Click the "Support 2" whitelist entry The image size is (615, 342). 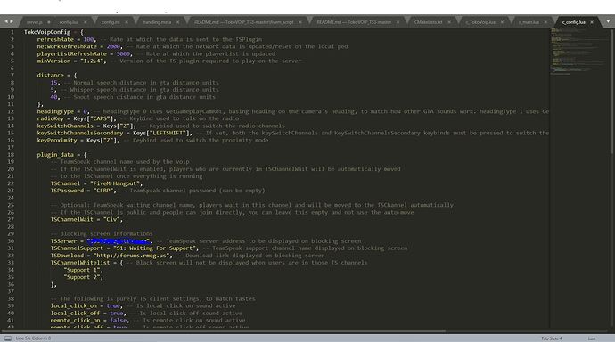[83, 277]
